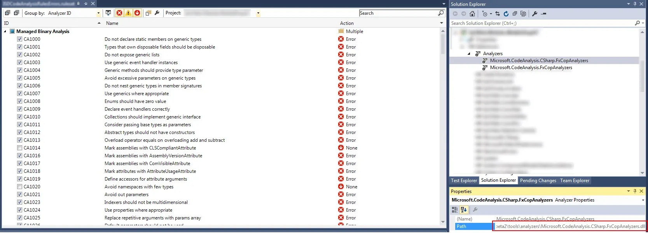Click the add child ruleset pages icon
Image resolution: width=648 pixels, height=233 pixels.
point(148,13)
